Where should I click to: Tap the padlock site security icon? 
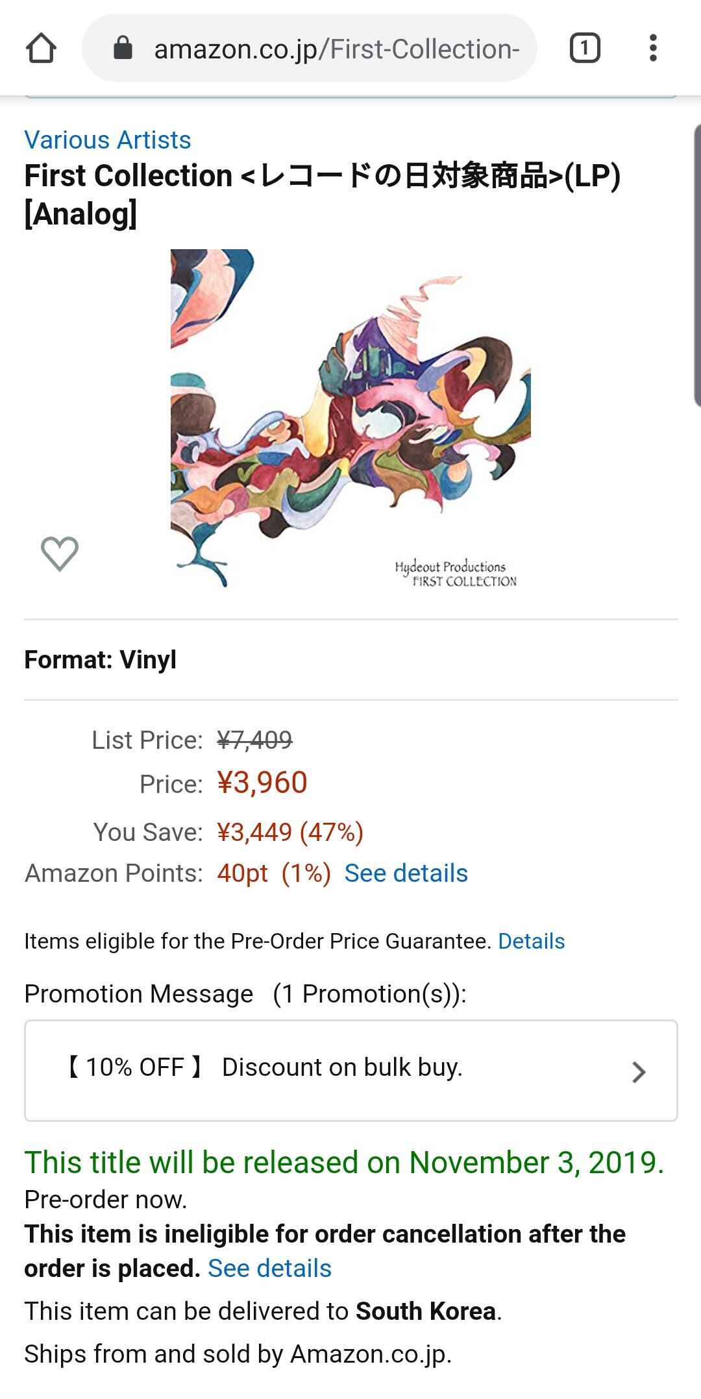(x=123, y=47)
